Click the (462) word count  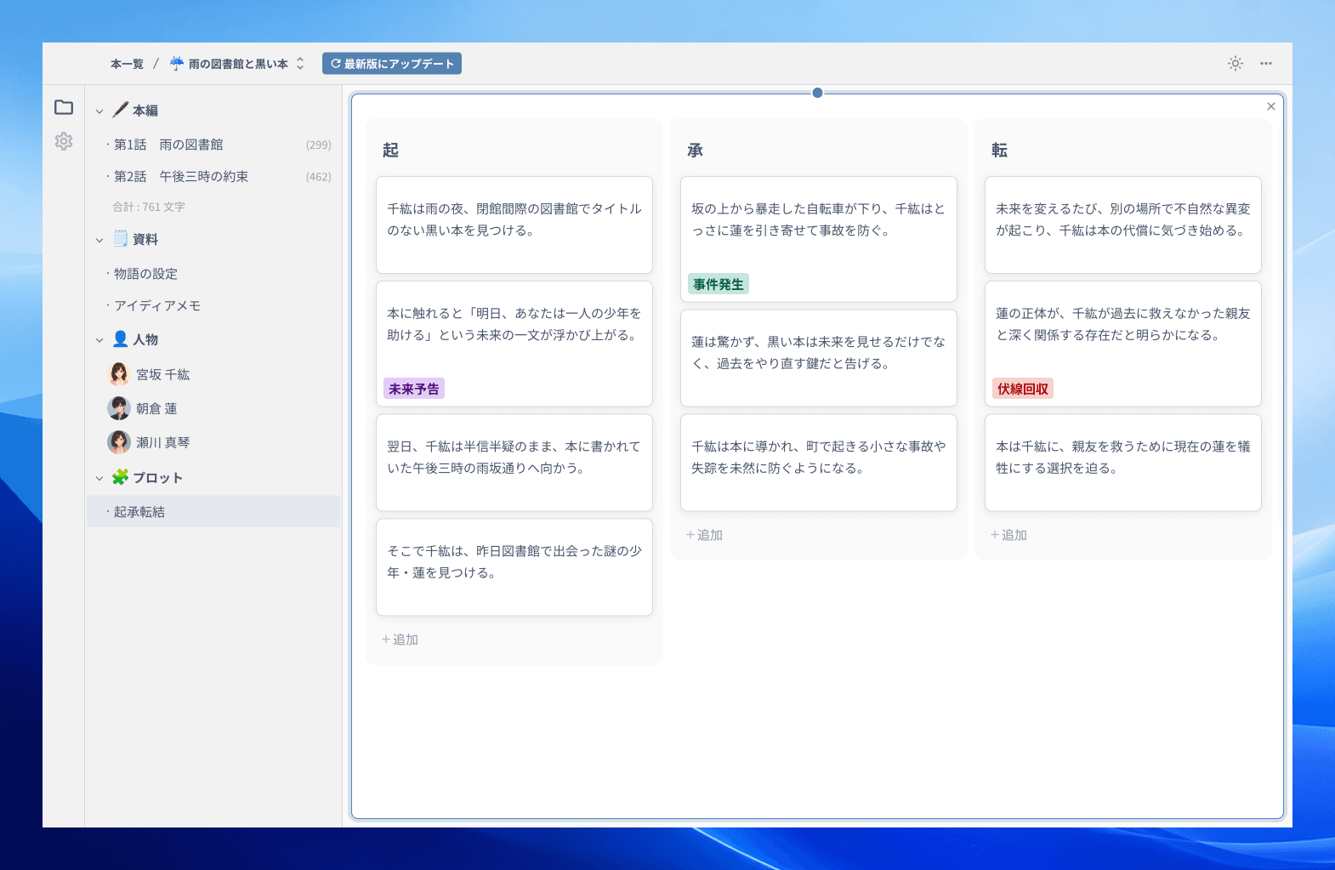click(319, 177)
